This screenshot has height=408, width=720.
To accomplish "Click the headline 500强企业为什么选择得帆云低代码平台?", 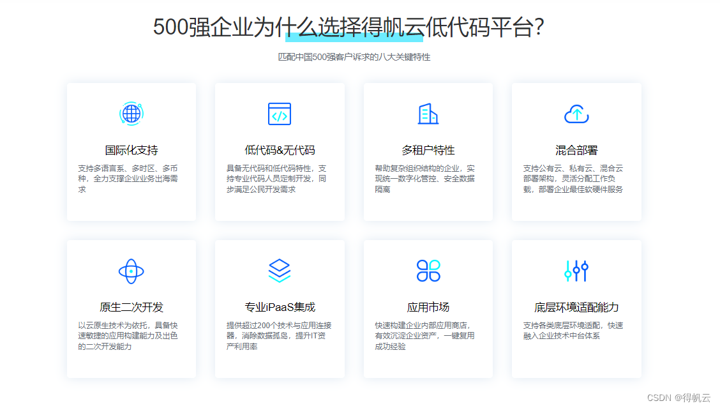I will [x=349, y=27].
